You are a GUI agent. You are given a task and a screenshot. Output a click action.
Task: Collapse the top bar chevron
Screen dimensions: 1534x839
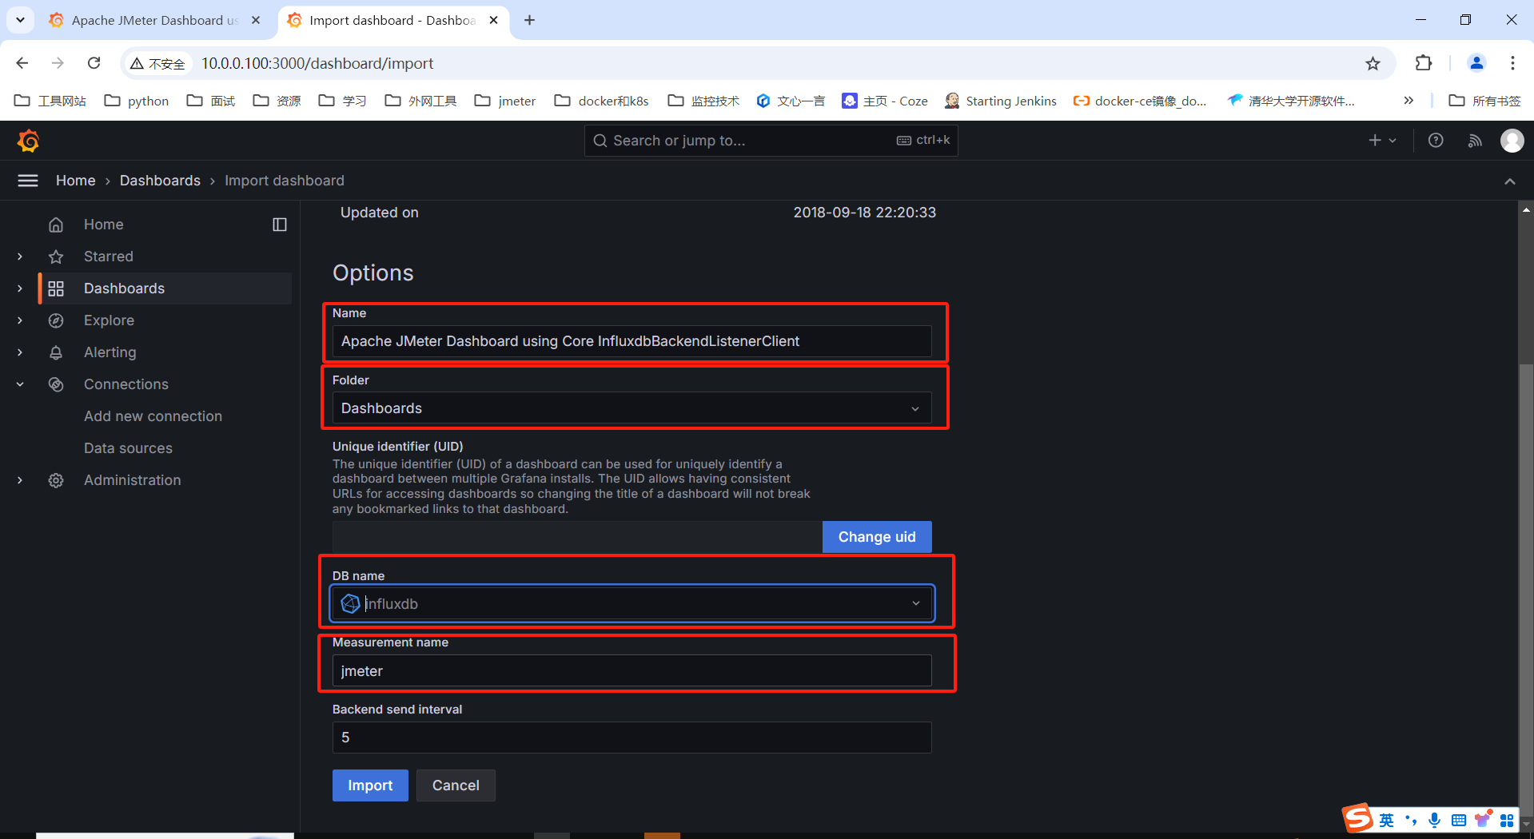point(1510,181)
